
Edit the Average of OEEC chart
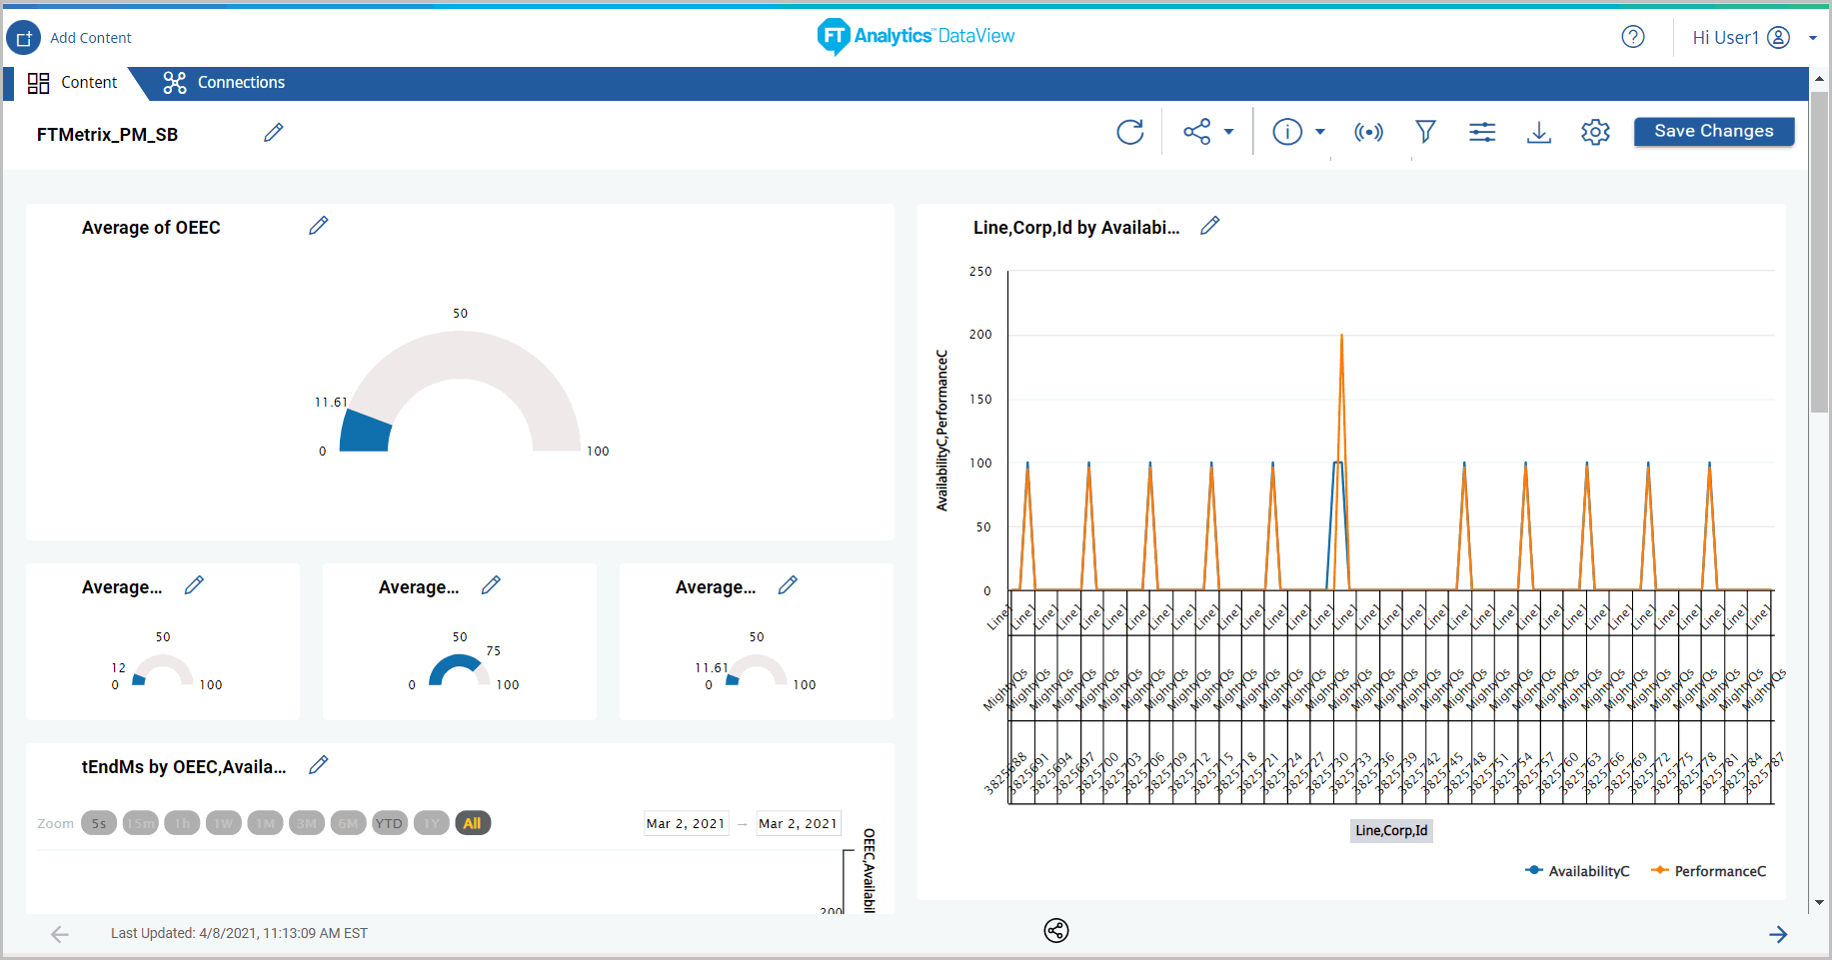(x=318, y=226)
